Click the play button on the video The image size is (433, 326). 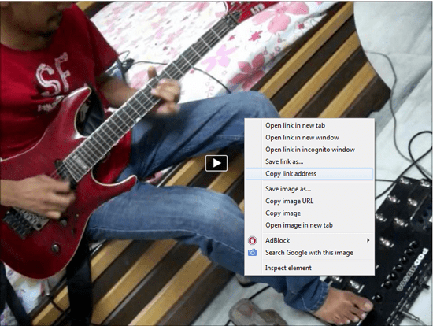[x=216, y=163]
